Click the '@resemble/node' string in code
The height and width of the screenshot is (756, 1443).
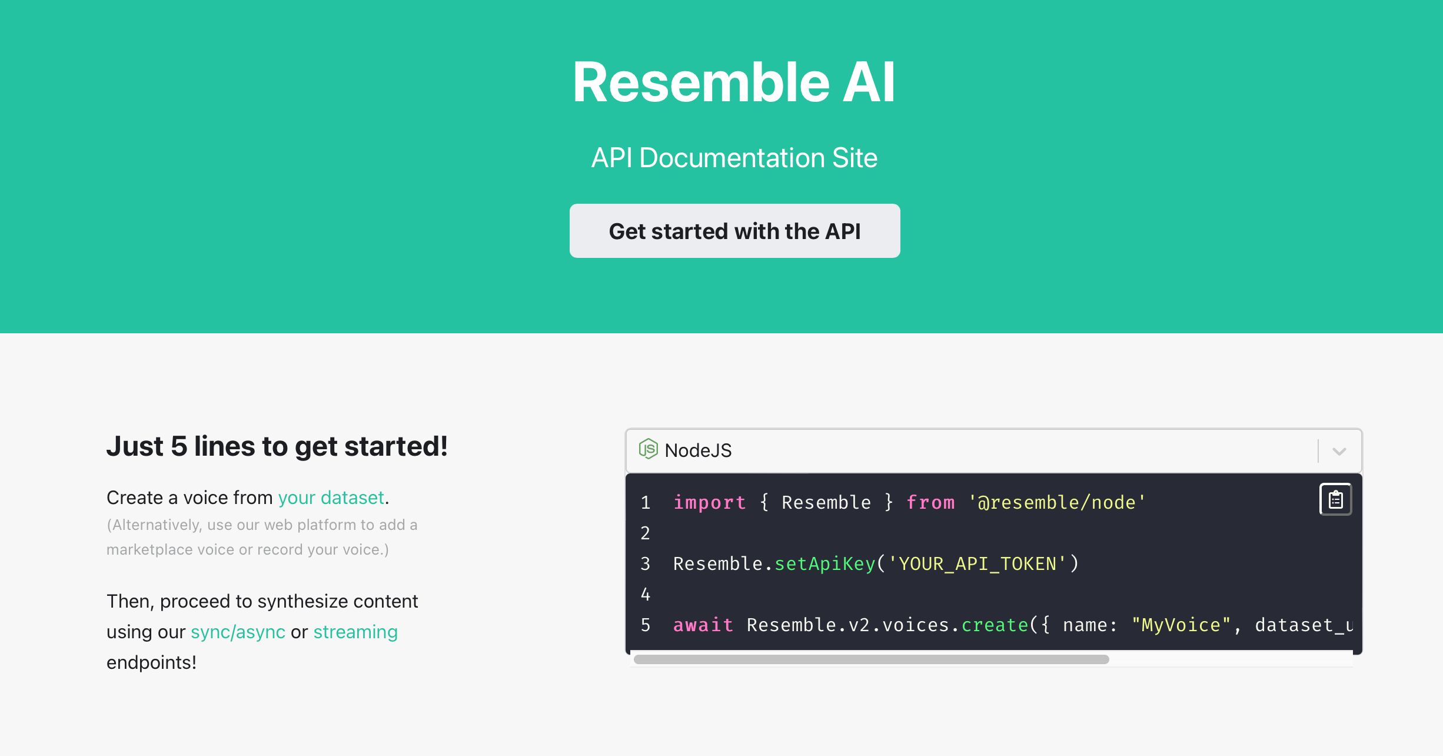point(1057,502)
